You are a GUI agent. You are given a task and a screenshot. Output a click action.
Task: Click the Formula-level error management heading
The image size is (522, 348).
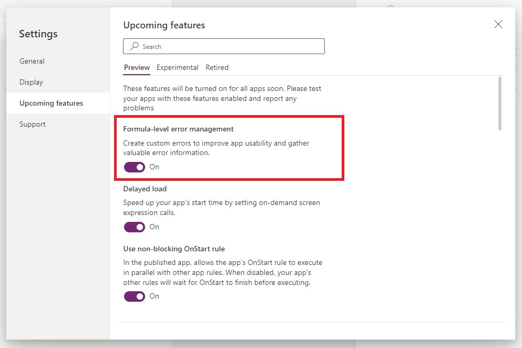[x=178, y=129]
